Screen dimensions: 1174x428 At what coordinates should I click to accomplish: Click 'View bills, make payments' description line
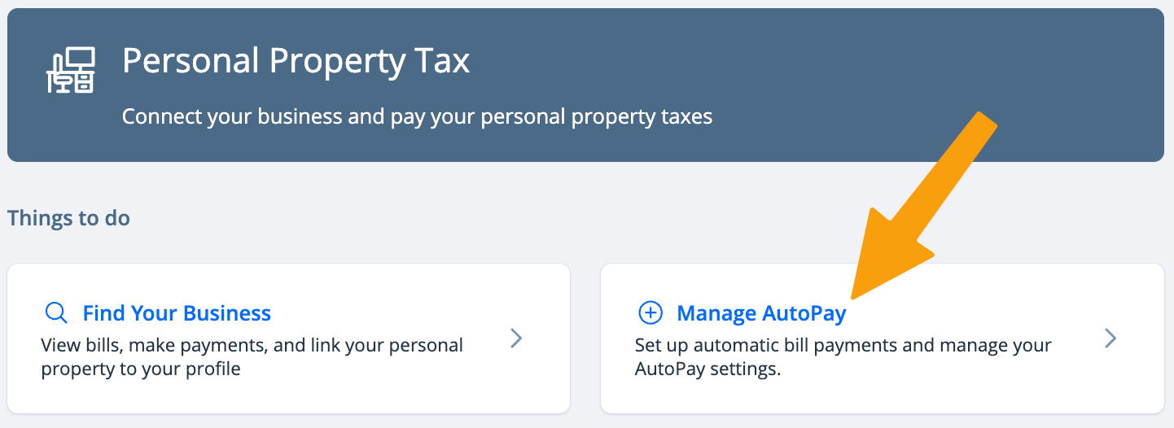click(252, 345)
